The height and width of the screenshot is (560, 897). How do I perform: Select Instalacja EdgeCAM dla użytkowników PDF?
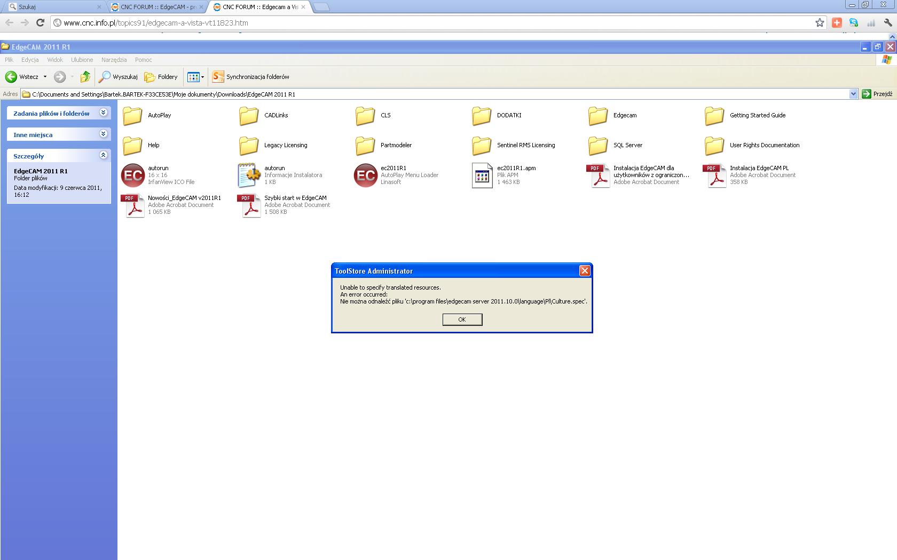tap(638, 175)
